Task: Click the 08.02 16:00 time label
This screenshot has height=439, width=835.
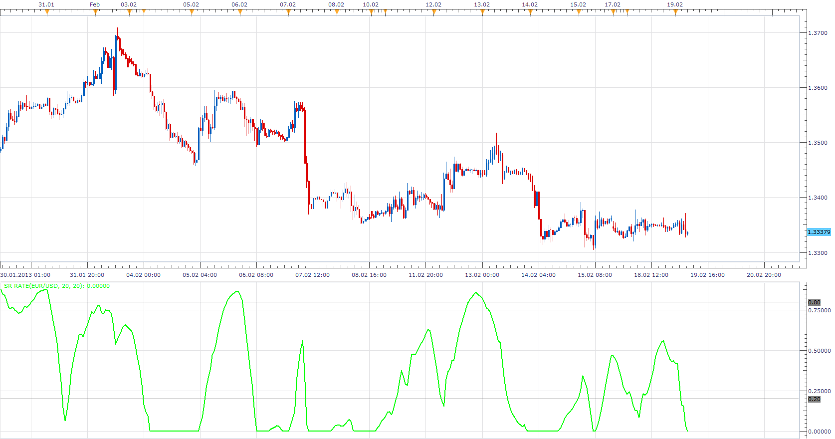Action: click(x=369, y=275)
